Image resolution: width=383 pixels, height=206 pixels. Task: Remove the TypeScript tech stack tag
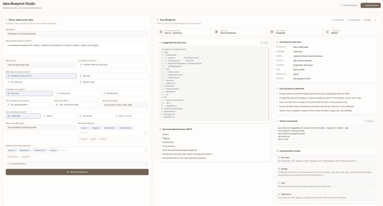30,151
